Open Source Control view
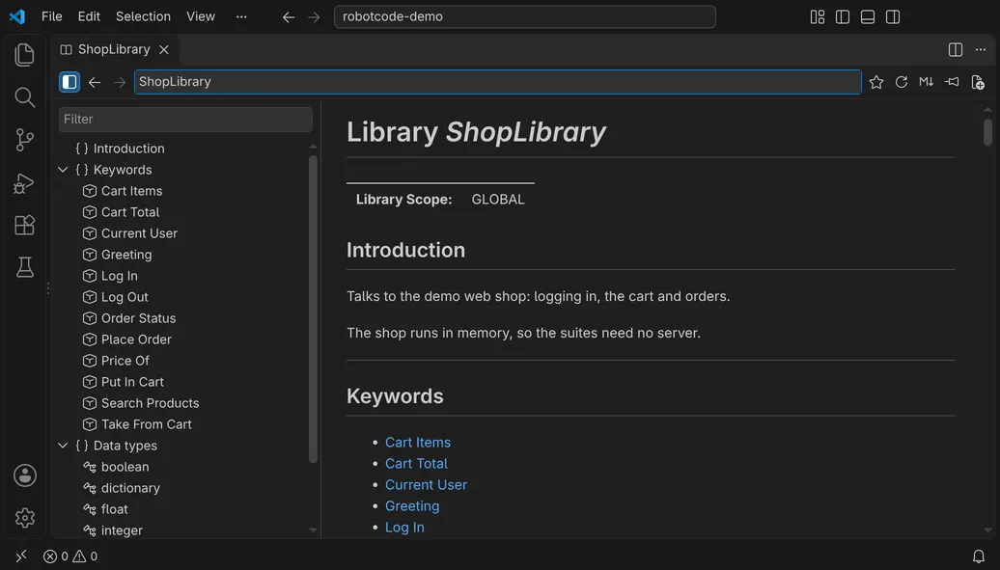Screen dimensions: 1000x570 pyautogui.click(x=24, y=140)
